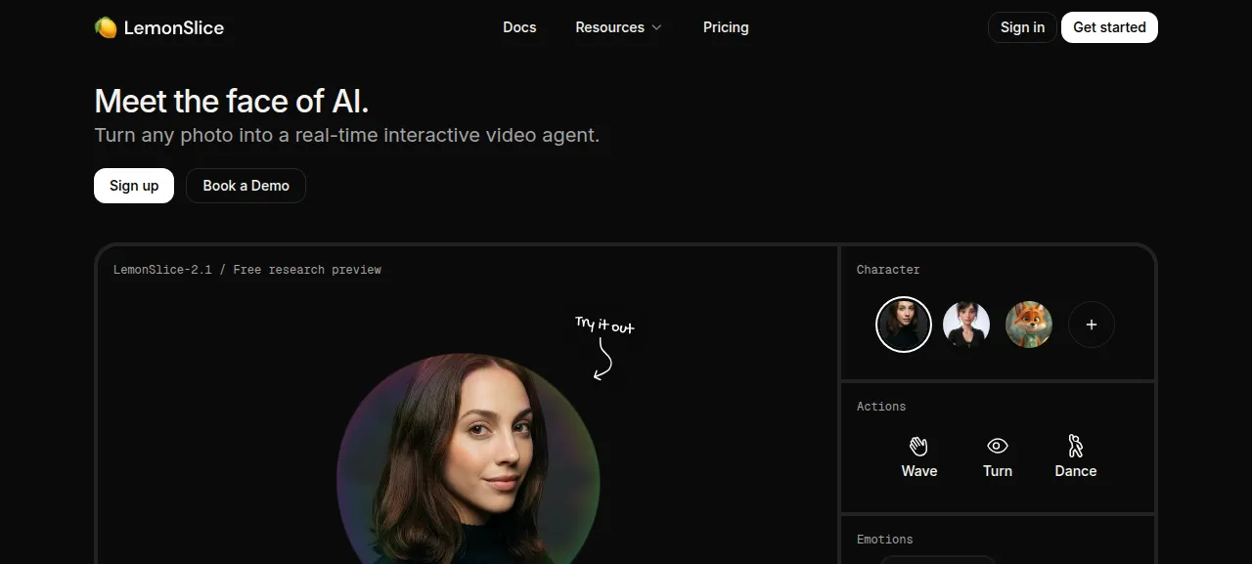The width and height of the screenshot is (1252, 564).
Task: Pick the cartoon fox character avatar
Action: pyautogui.click(x=1029, y=325)
